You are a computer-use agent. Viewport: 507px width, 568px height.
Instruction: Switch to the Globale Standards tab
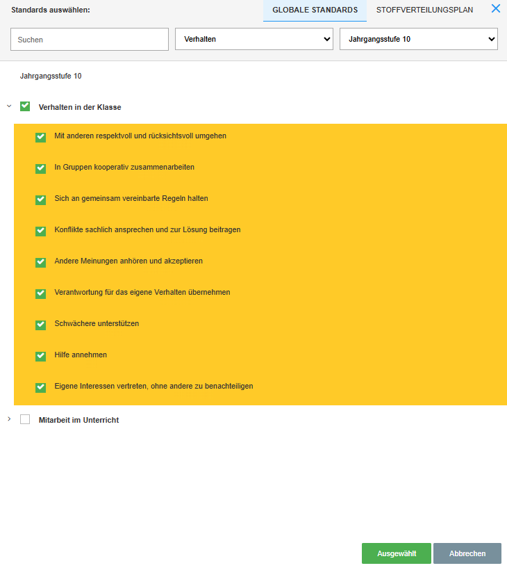coord(315,10)
